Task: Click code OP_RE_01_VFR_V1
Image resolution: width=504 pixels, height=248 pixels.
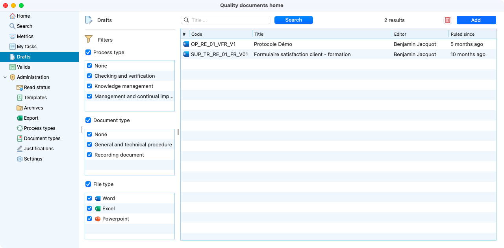Action: (213, 44)
